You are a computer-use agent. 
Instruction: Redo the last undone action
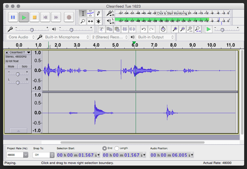tap(151, 29)
